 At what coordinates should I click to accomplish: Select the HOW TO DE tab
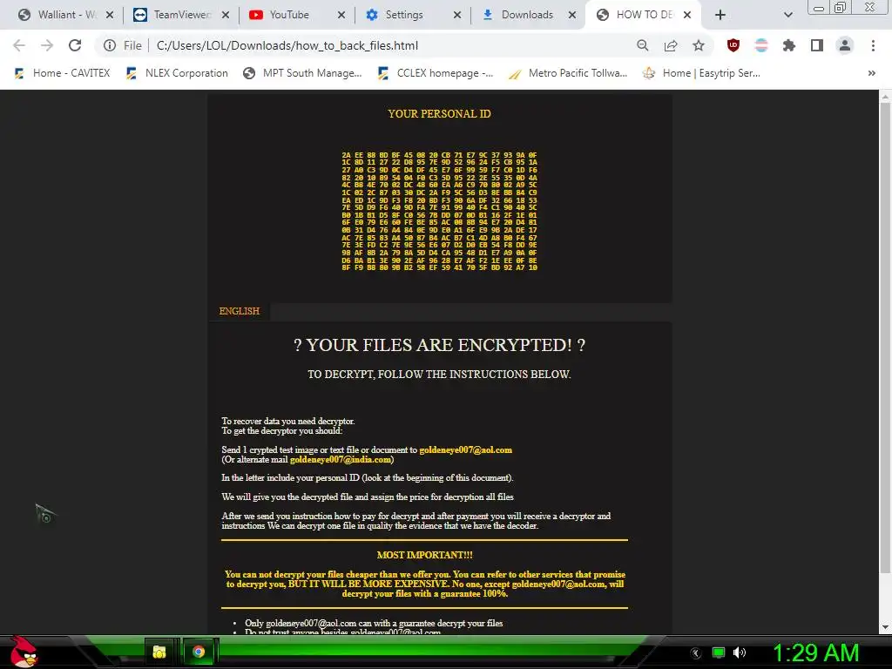click(642, 15)
